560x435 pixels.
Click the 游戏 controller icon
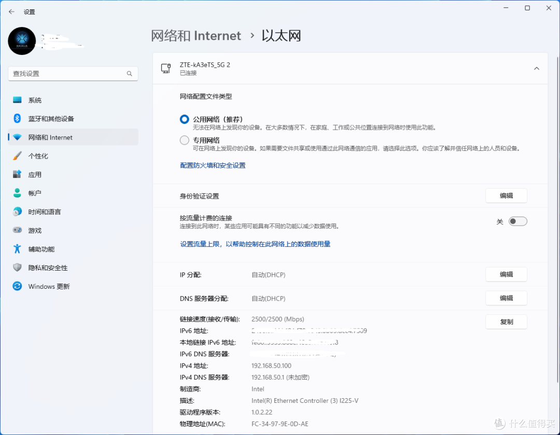tap(17, 230)
